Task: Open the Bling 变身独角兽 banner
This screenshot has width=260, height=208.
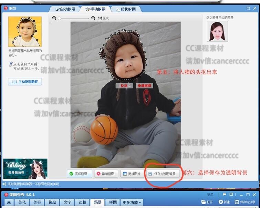Action: (x=25, y=169)
